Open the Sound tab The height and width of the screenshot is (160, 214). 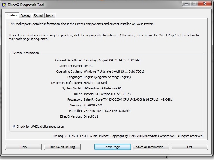click(x=38, y=16)
